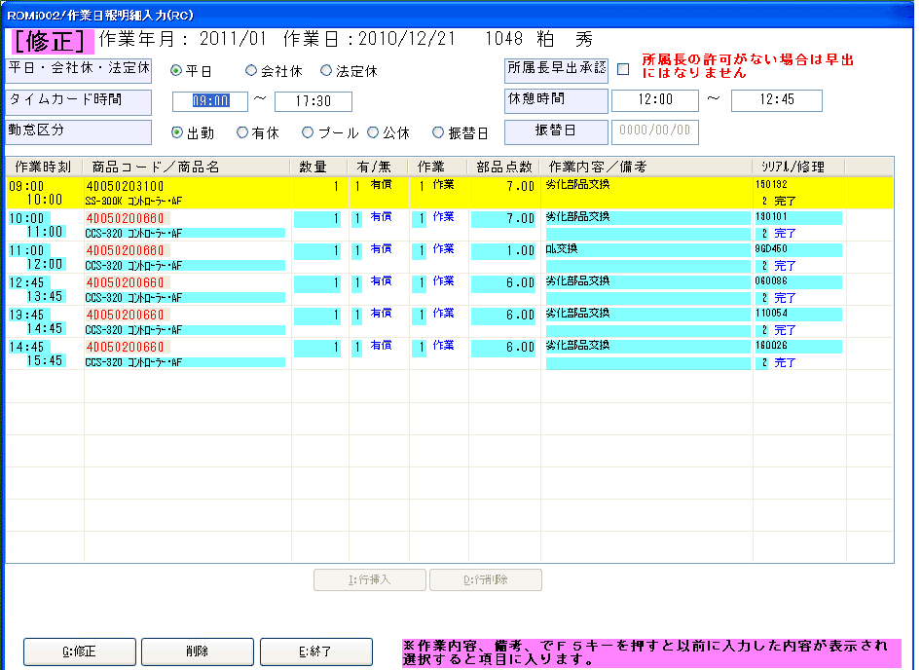Click the 14:45 start time cell
Screen dimensions: 922x670
coord(26,348)
